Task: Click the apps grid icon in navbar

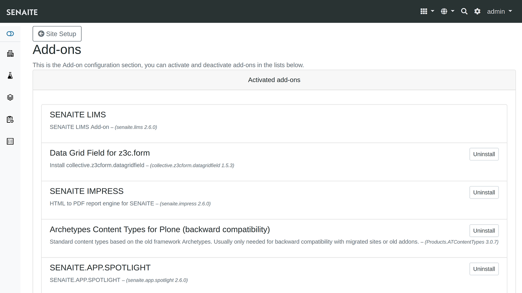Action: [423, 11]
